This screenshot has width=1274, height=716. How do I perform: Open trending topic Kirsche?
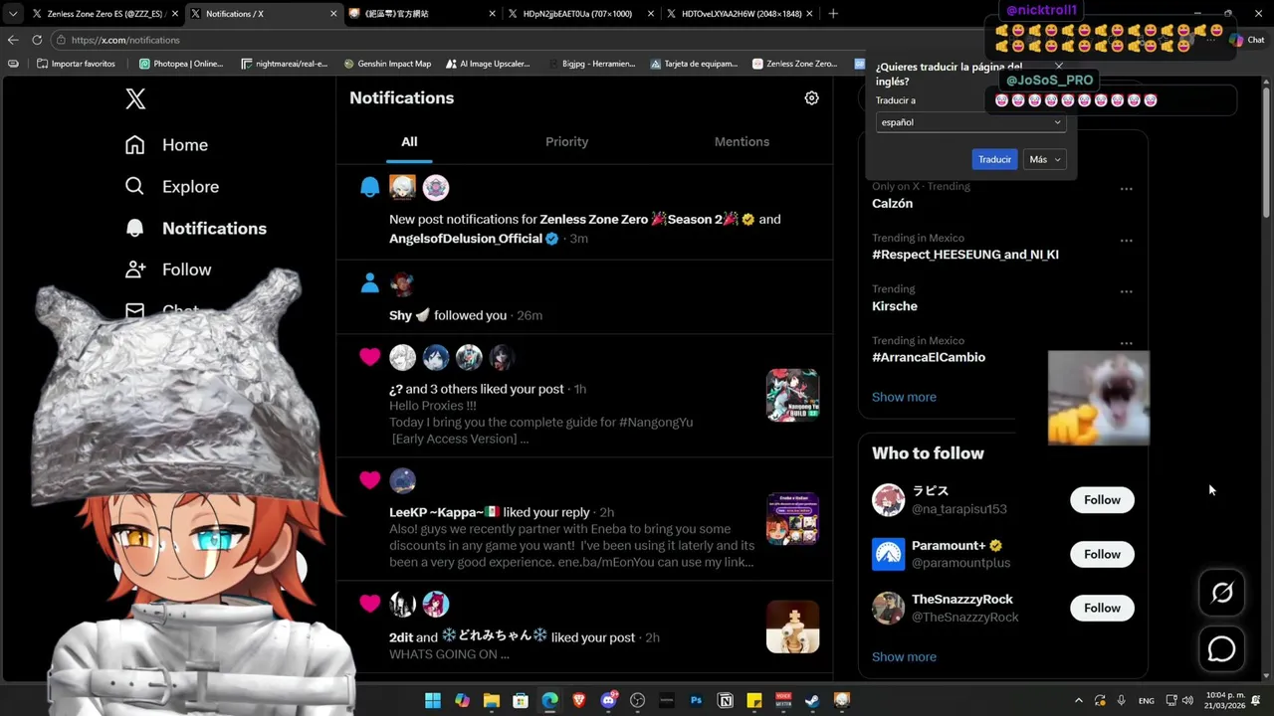(895, 306)
